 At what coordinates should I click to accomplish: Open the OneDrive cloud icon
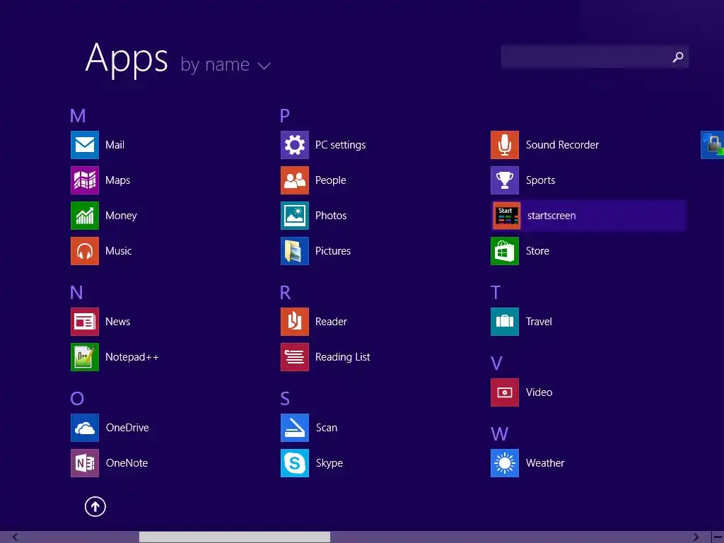click(85, 428)
